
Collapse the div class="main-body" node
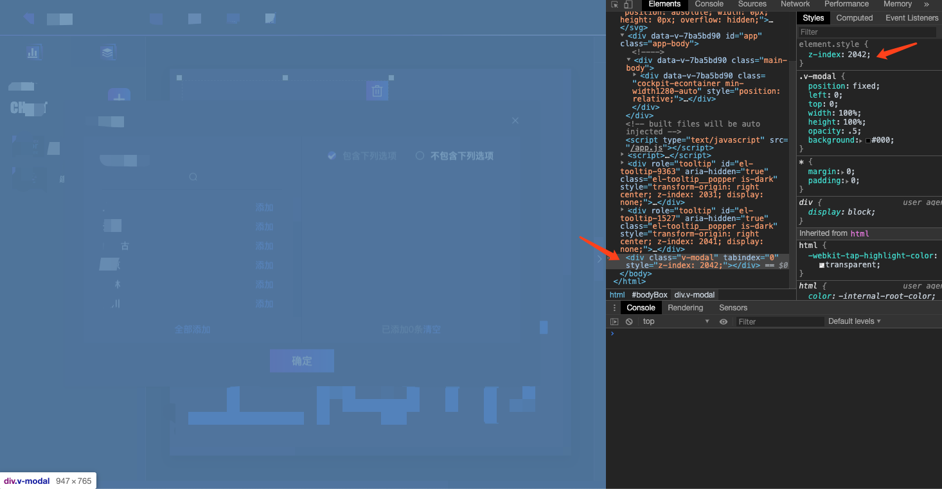click(x=629, y=60)
